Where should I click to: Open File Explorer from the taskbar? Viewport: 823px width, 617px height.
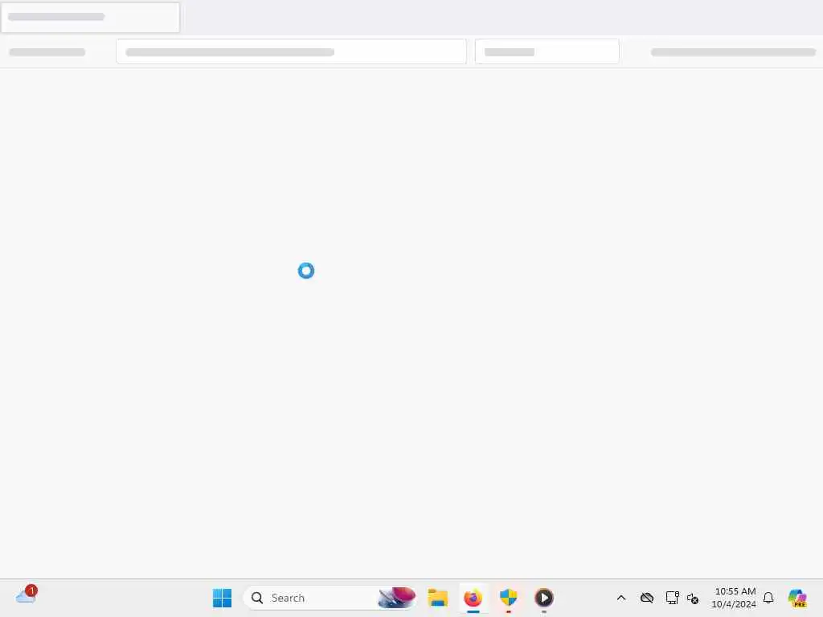(x=438, y=598)
